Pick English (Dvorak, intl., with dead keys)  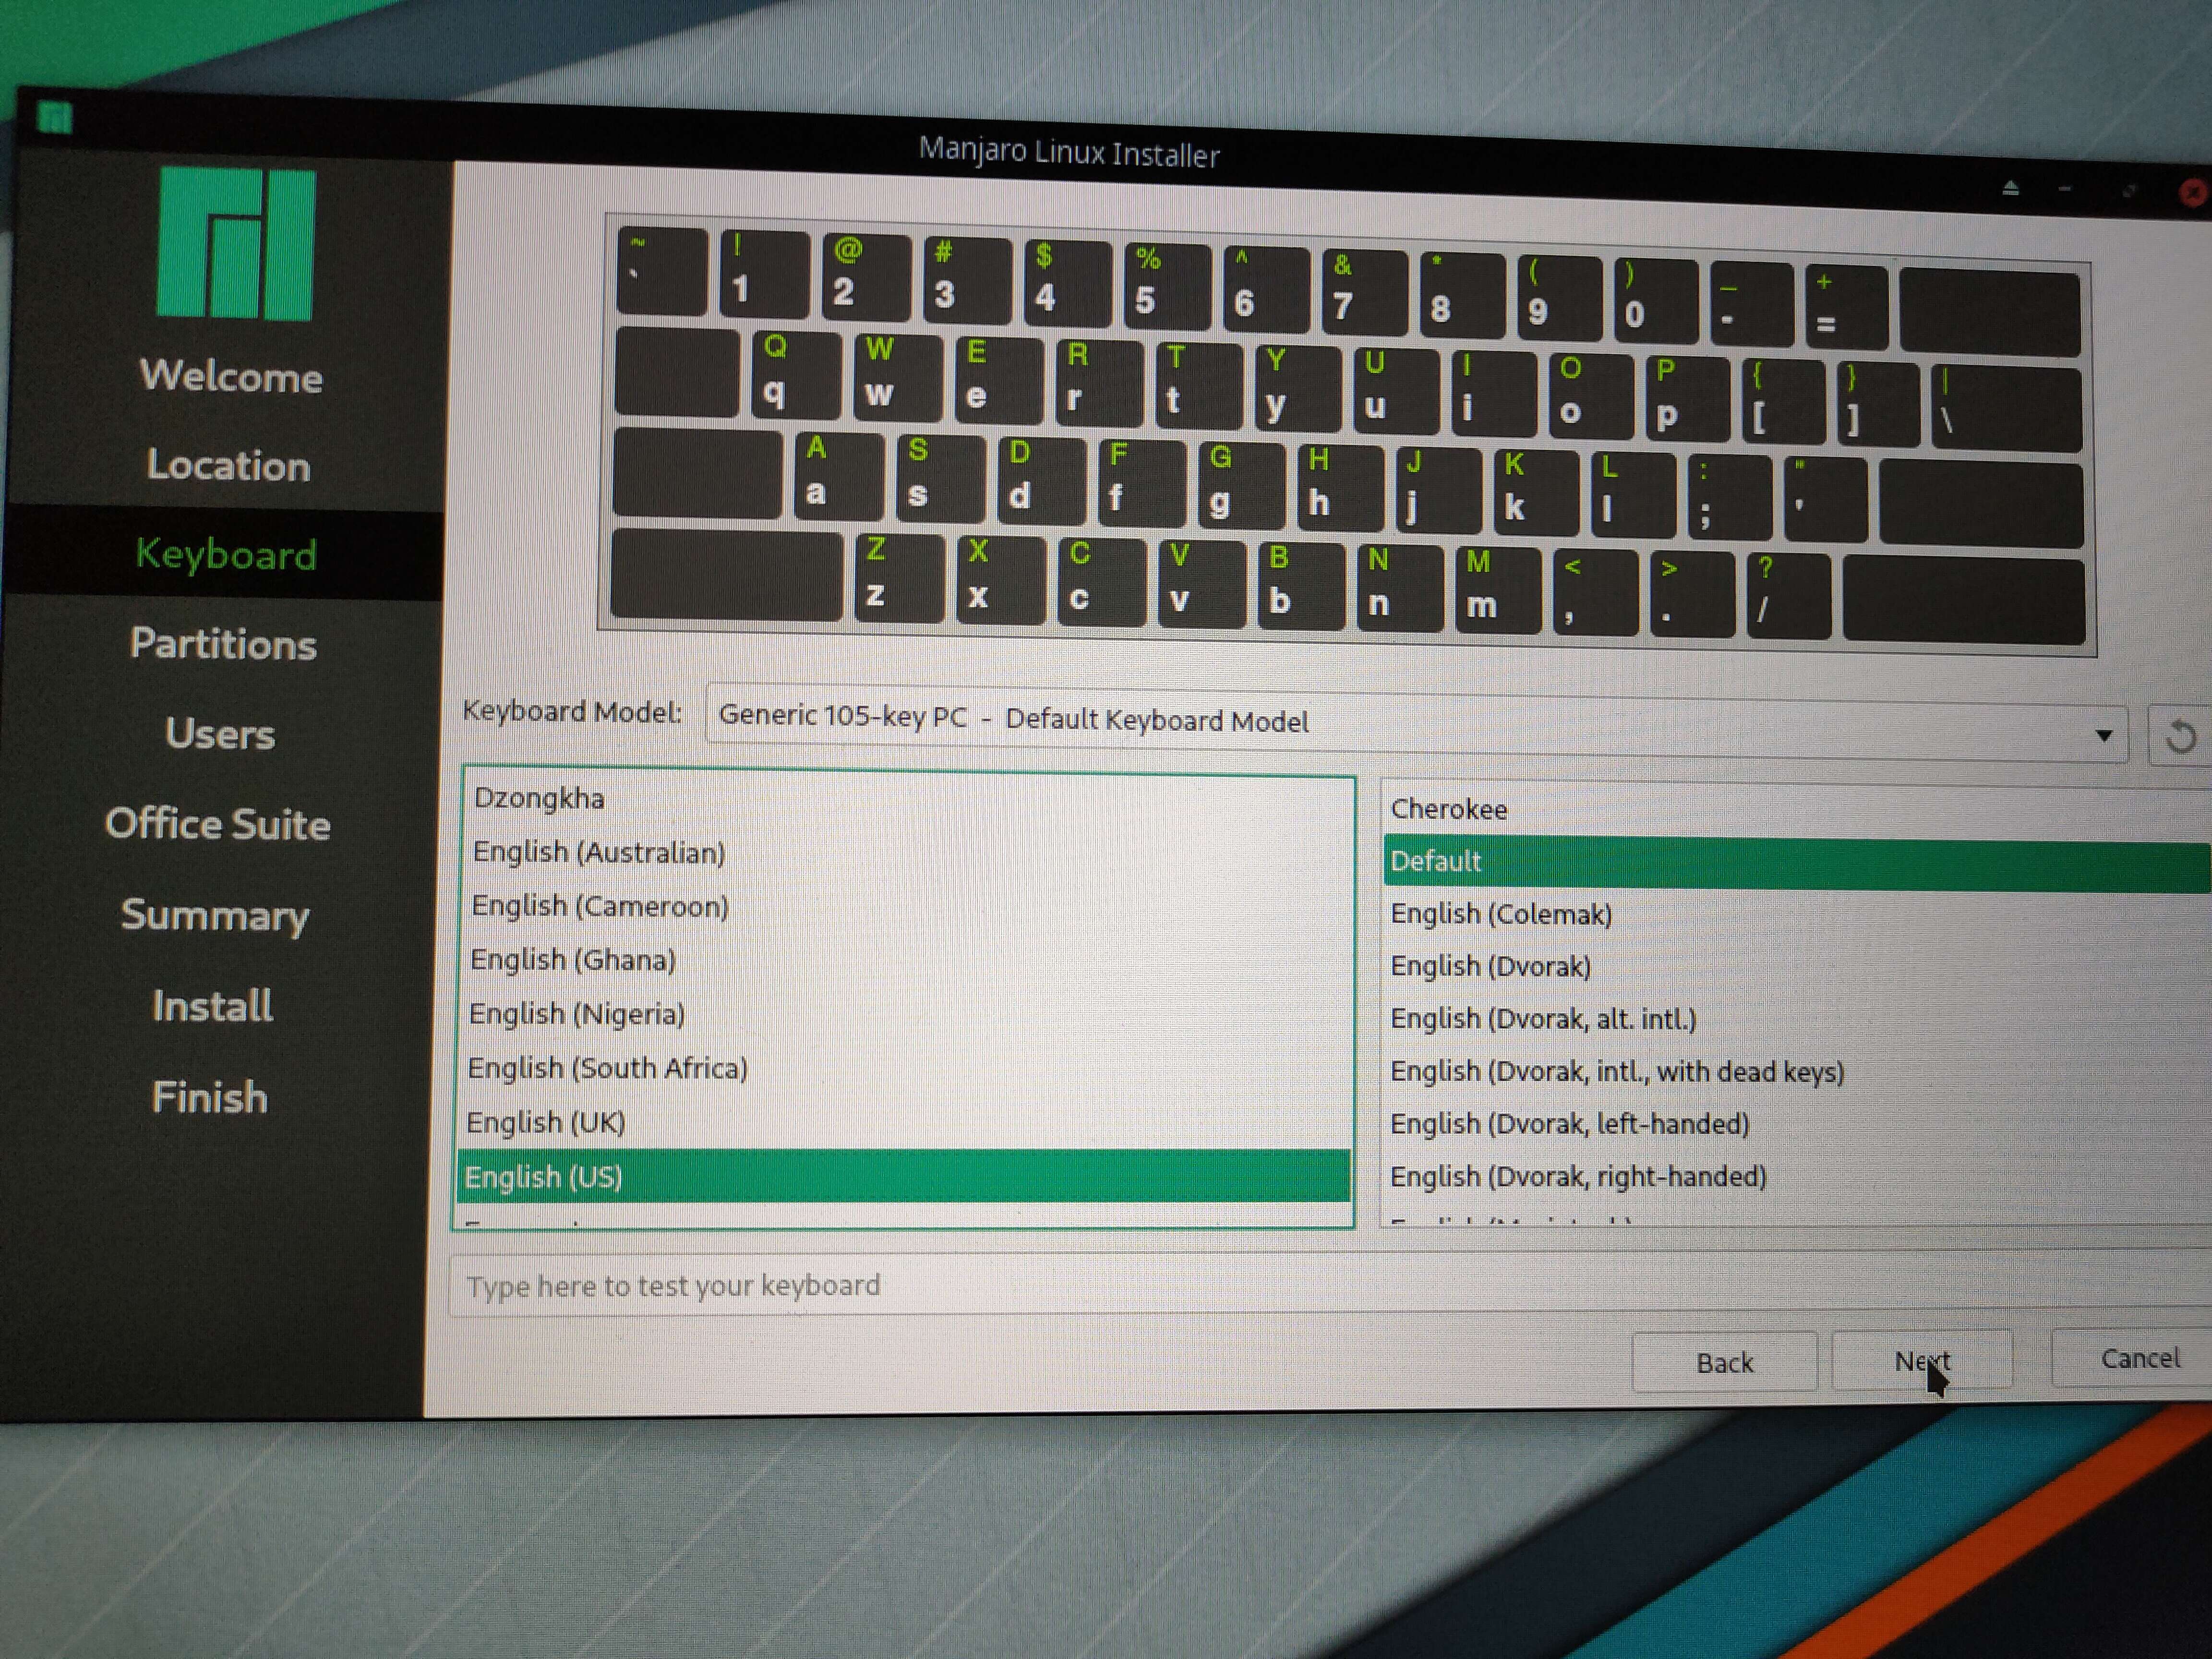pyautogui.click(x=1797, y=1072)
